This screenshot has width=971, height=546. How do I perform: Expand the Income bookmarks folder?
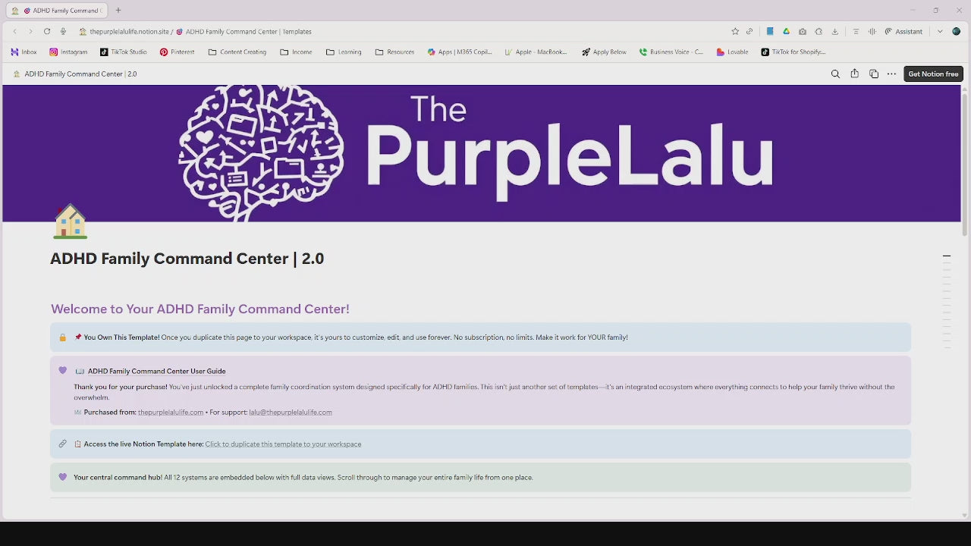click(x=296, y=52)
